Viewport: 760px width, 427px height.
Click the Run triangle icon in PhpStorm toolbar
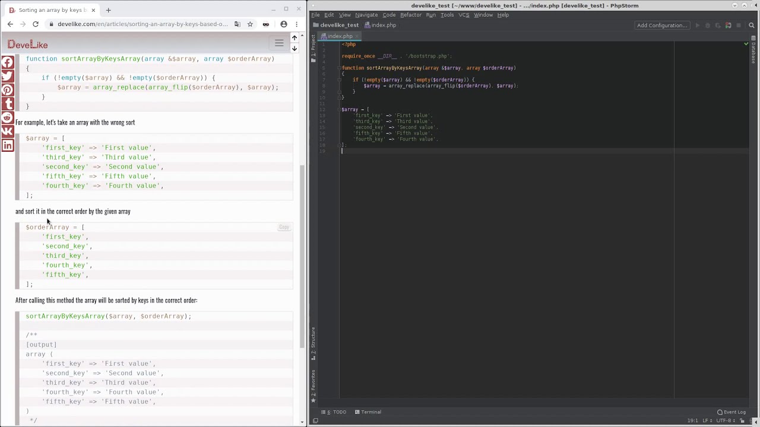[698, 26]
